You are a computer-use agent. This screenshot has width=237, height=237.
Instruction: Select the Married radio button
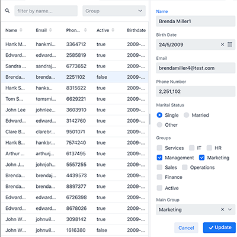point(186,115)
